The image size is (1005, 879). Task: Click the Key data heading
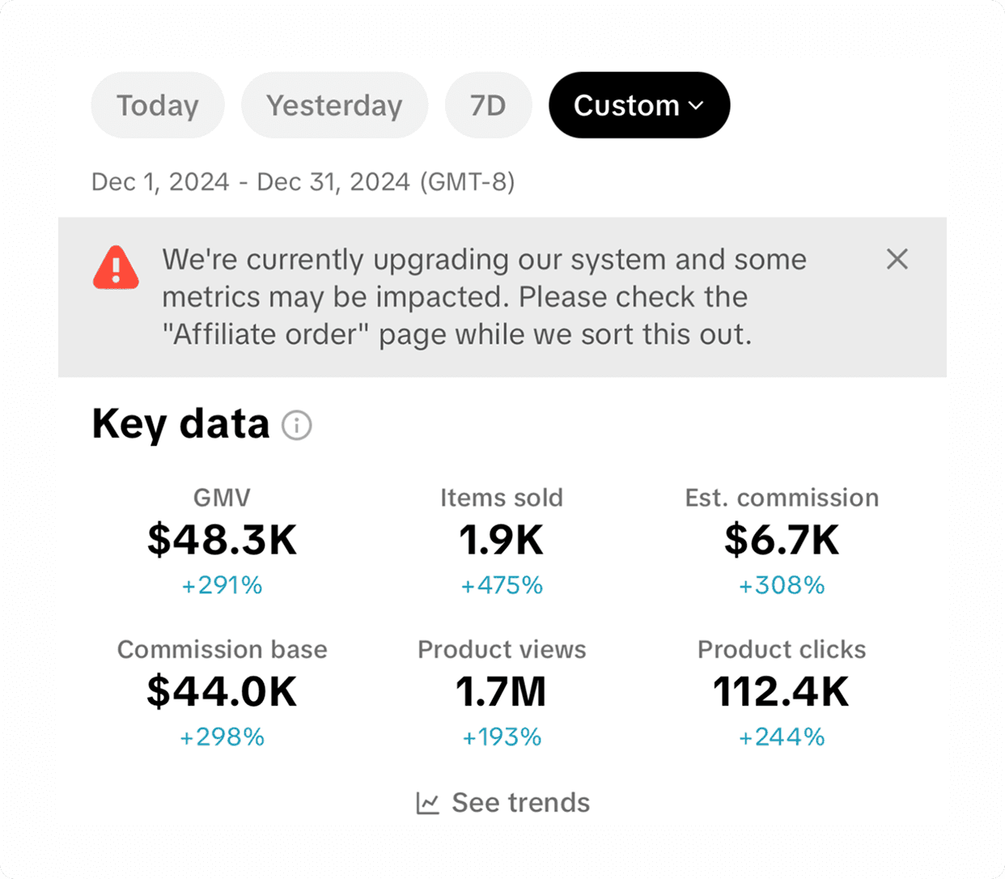[x=180, y=424]
